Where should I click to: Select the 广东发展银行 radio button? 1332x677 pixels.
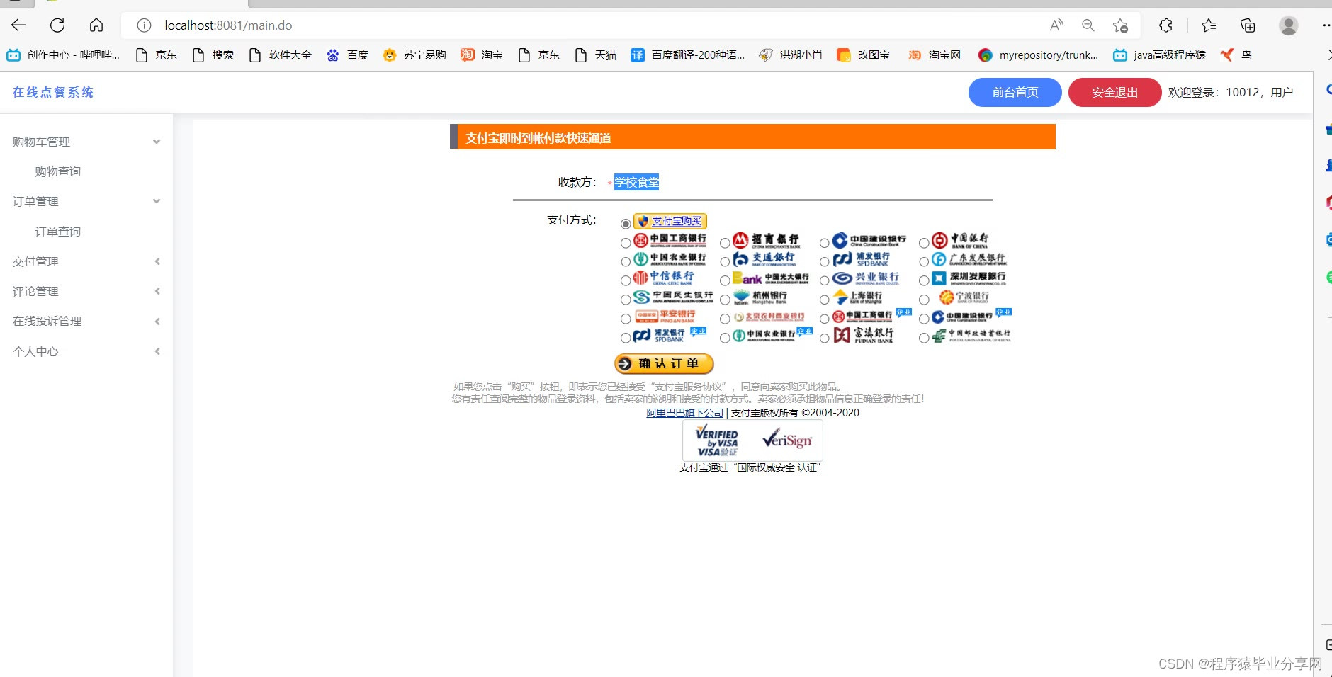click(924, 261)
